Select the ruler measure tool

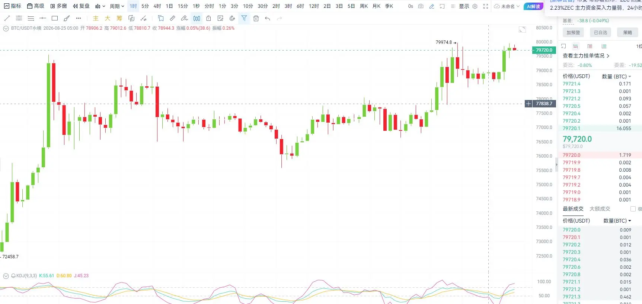[173, 18]
